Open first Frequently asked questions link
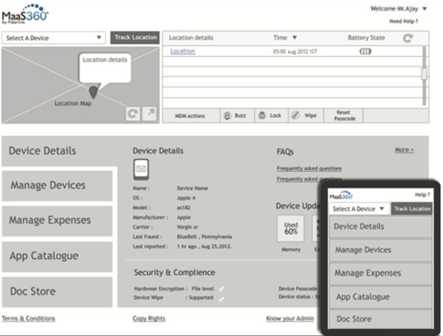 tap(309, 168)
